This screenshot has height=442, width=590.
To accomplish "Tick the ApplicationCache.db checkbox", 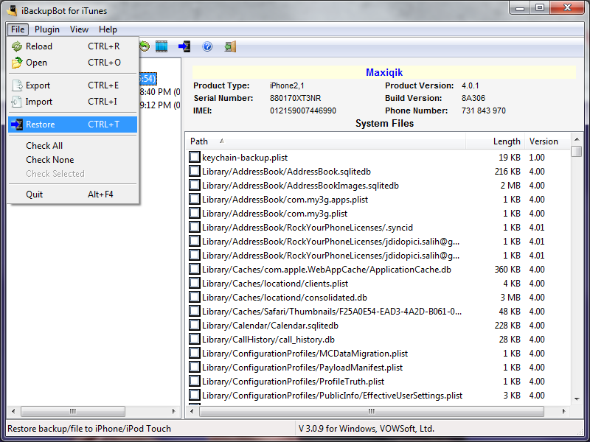I will click(195, 269).
